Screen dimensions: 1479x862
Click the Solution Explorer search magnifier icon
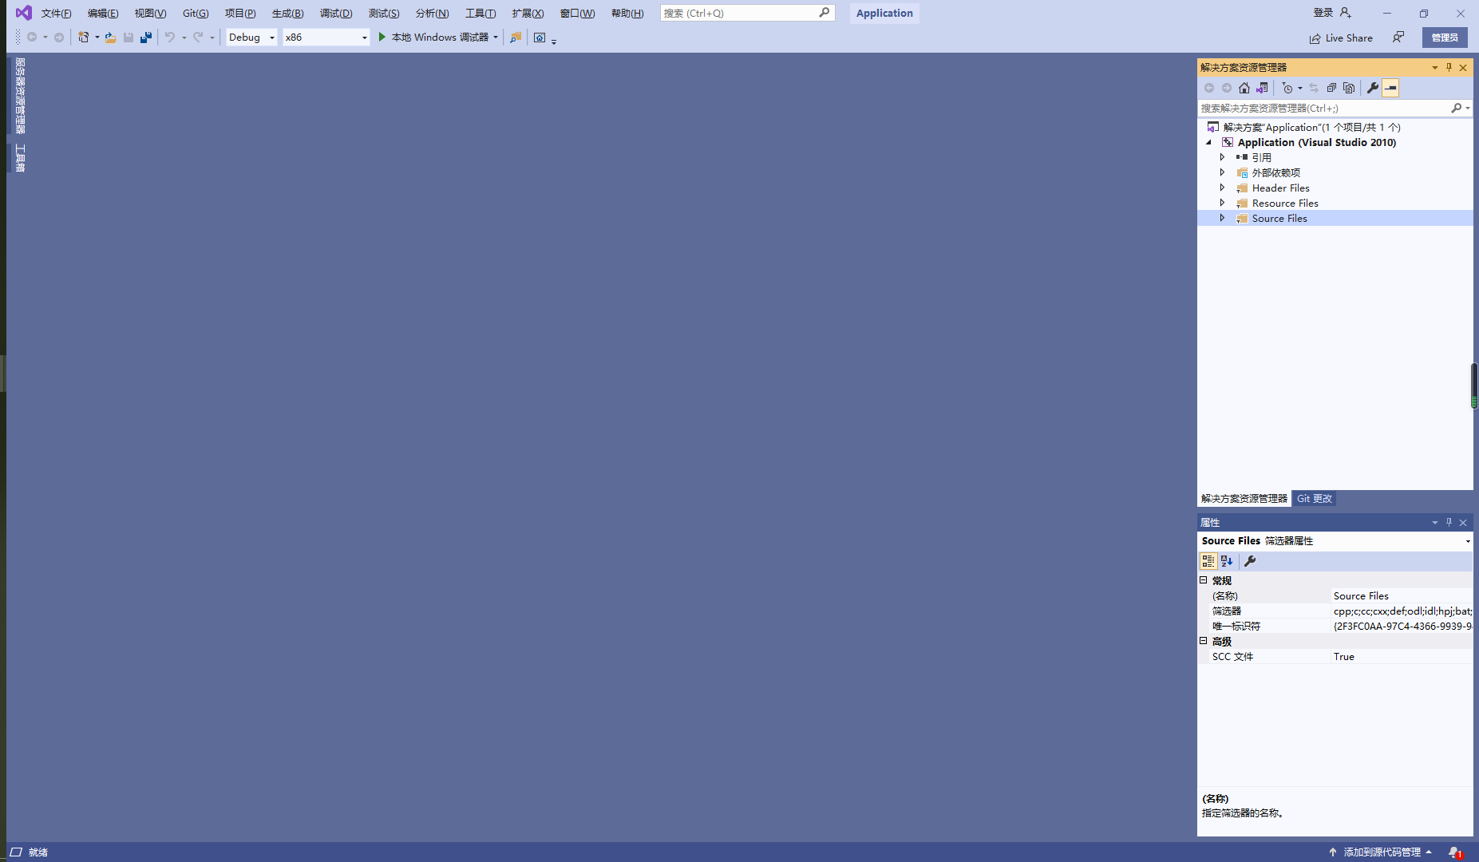click(x=1457, y=108)
